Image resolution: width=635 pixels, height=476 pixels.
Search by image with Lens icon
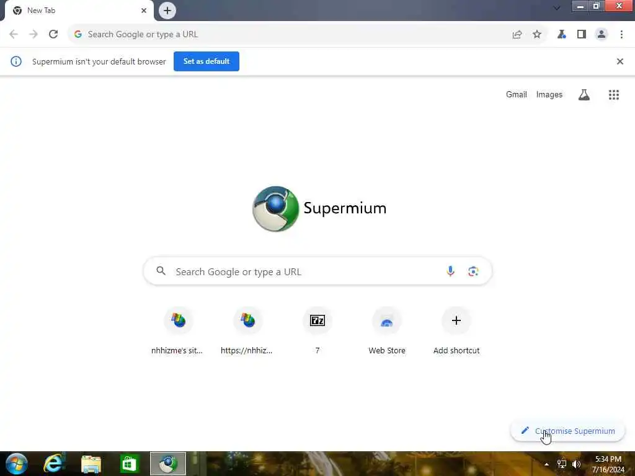click(473, 271)
